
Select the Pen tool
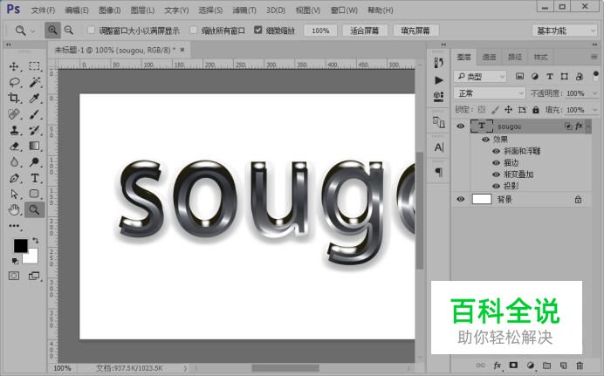[x=14, y=178]
